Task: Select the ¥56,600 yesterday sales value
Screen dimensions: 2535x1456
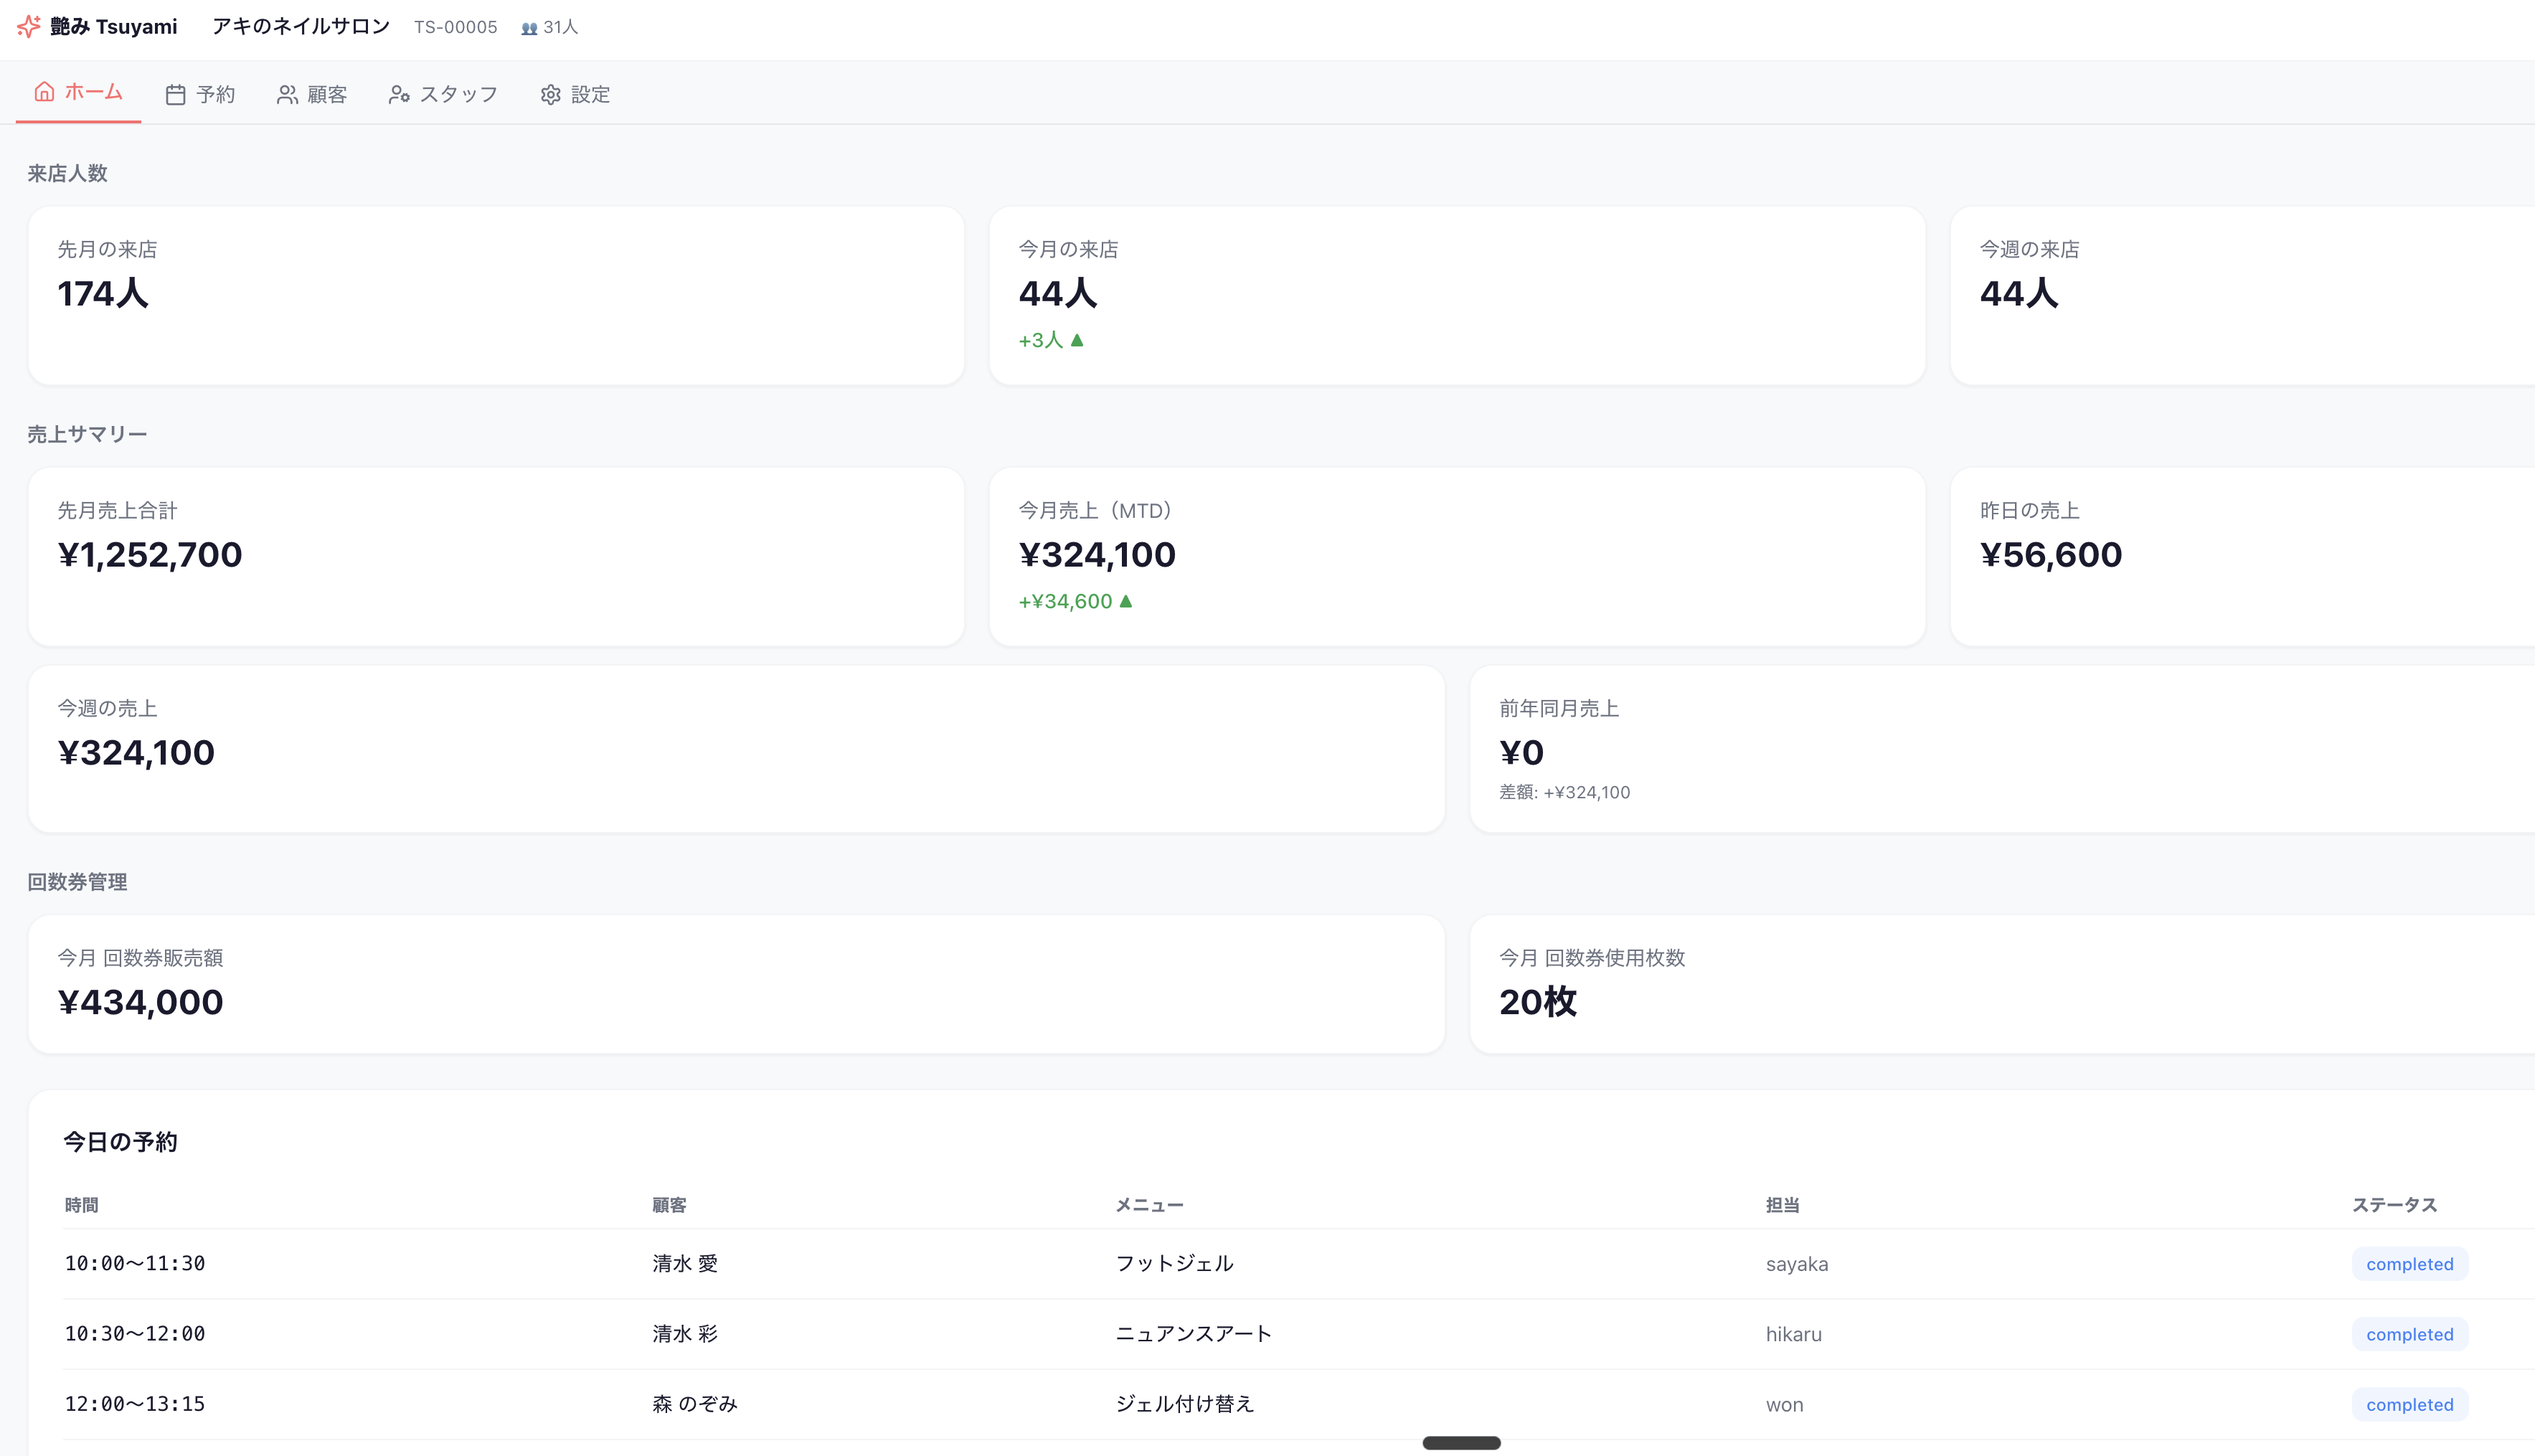Action: click(2051, 555)
